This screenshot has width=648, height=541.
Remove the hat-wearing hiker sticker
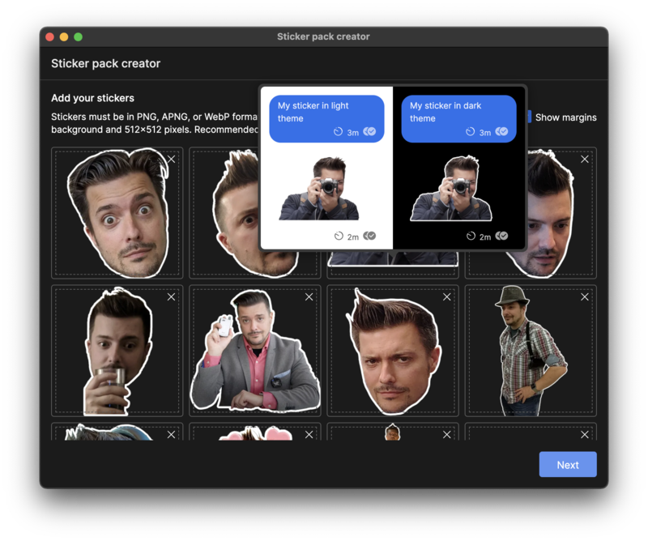coord(584,297)
